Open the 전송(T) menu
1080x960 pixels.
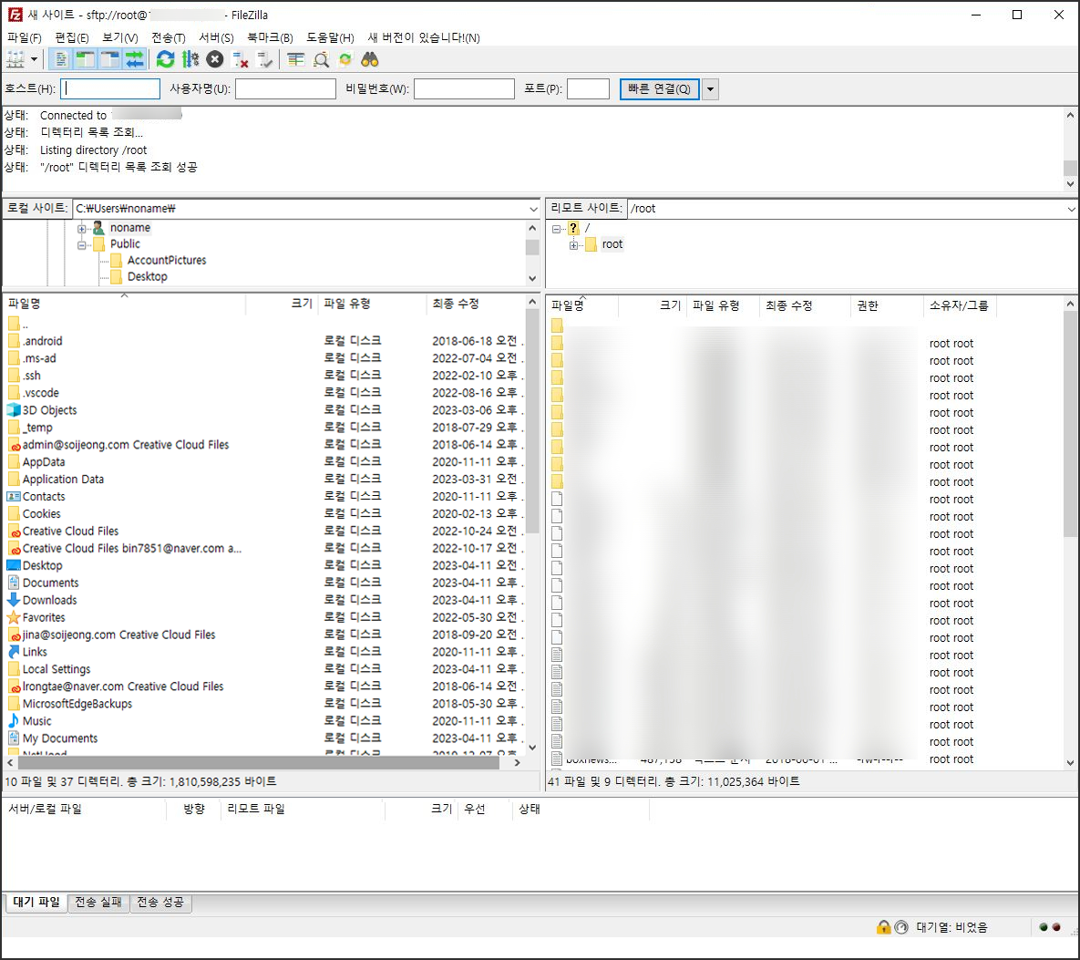point(168,37)
